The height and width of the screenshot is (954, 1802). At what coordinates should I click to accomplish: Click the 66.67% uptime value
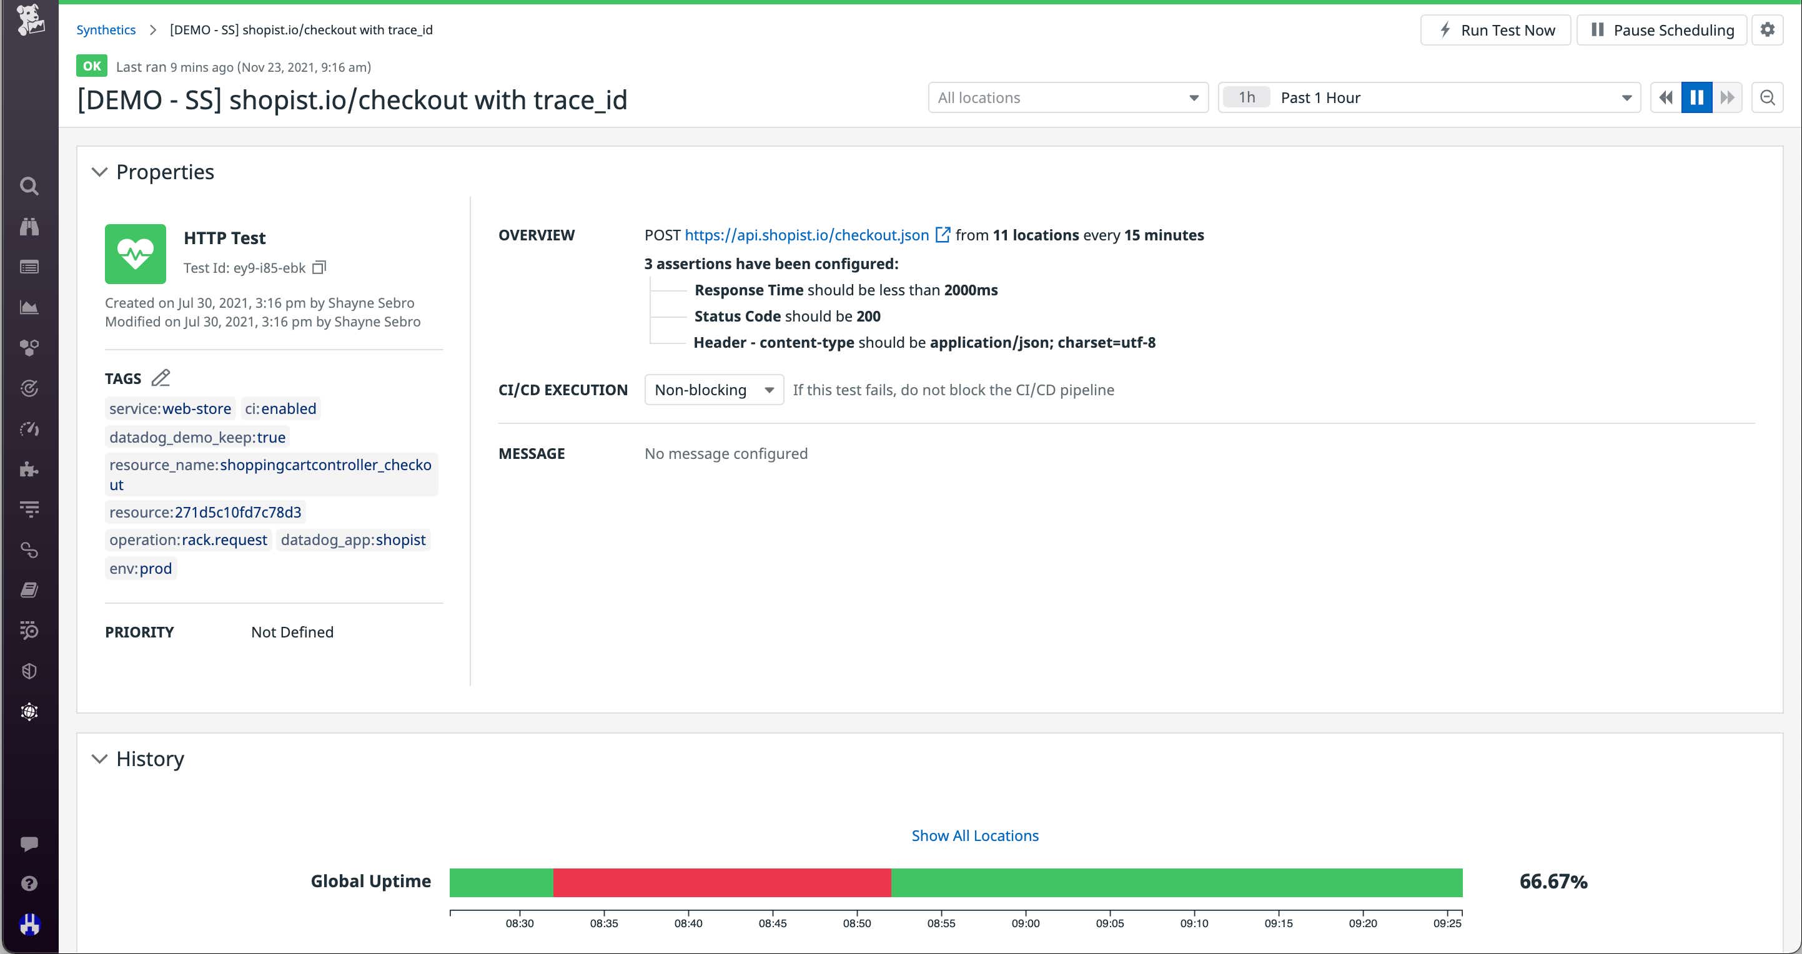click(1553, 881)
